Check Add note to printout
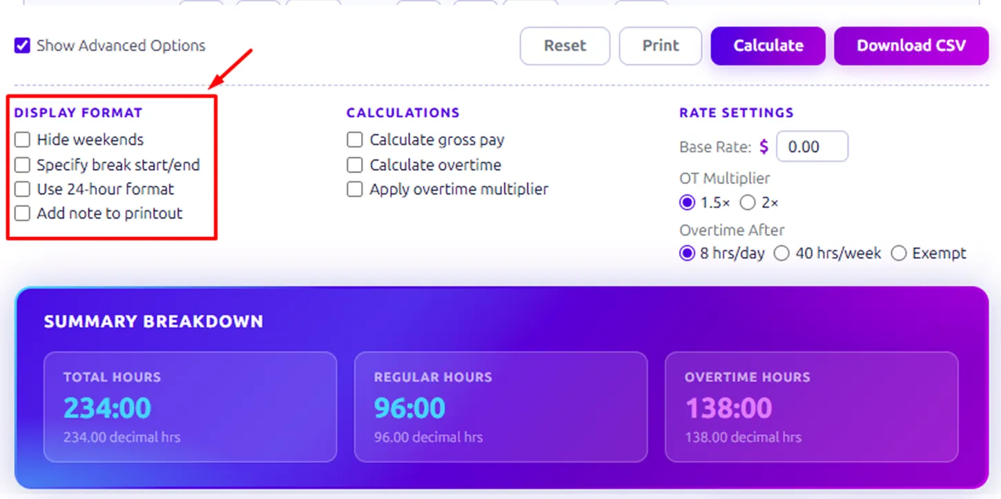 (x=23, y=214)
